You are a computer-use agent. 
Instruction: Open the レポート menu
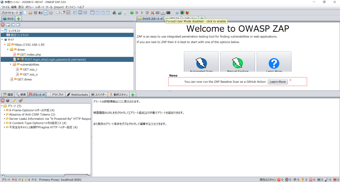click(40, 7)
